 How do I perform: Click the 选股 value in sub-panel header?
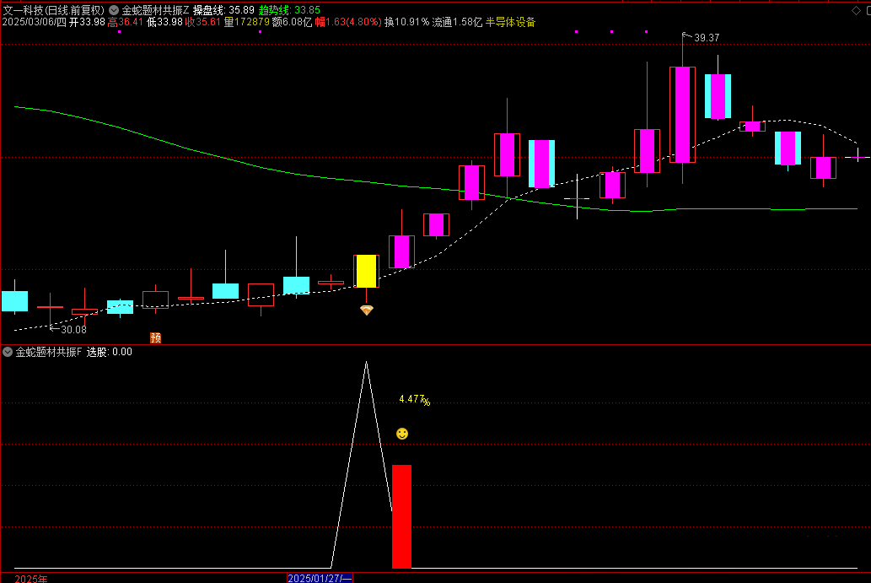coord(110,352)
